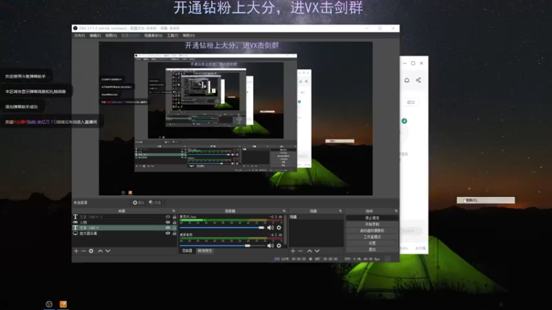The image size is (552, 310).
Task: Click the Properties gear button in source toolbar
Action: [x=139, y=203]
